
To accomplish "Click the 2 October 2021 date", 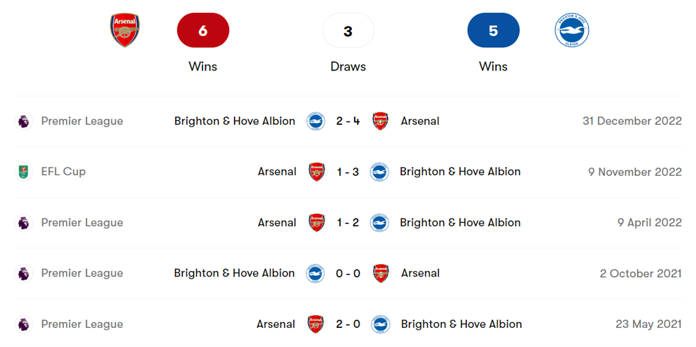I will click(x=640, y=274).
